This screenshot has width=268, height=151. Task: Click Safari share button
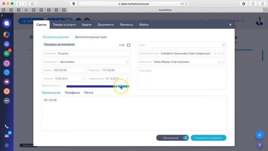pyautogui.click(x=253, y=4)
